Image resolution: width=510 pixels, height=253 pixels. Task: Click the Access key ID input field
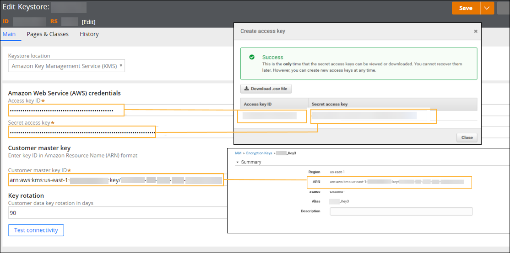tap(66, 110)
